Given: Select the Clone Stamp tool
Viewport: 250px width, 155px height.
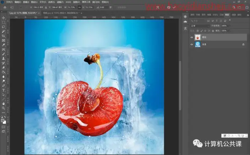Looking at the screenshot, I should point(3,59).
